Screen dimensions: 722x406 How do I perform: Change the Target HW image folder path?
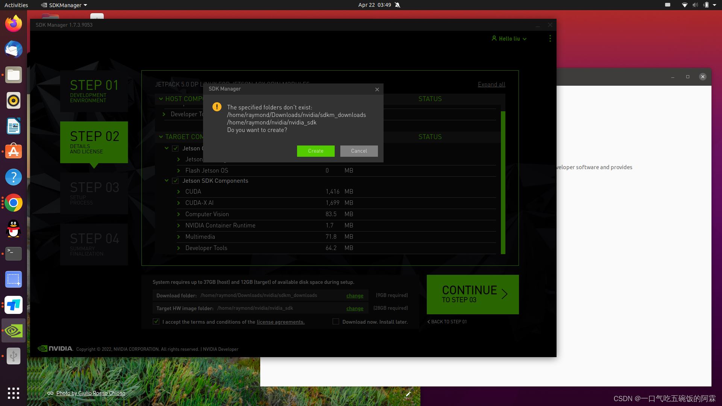coord(355,309)
